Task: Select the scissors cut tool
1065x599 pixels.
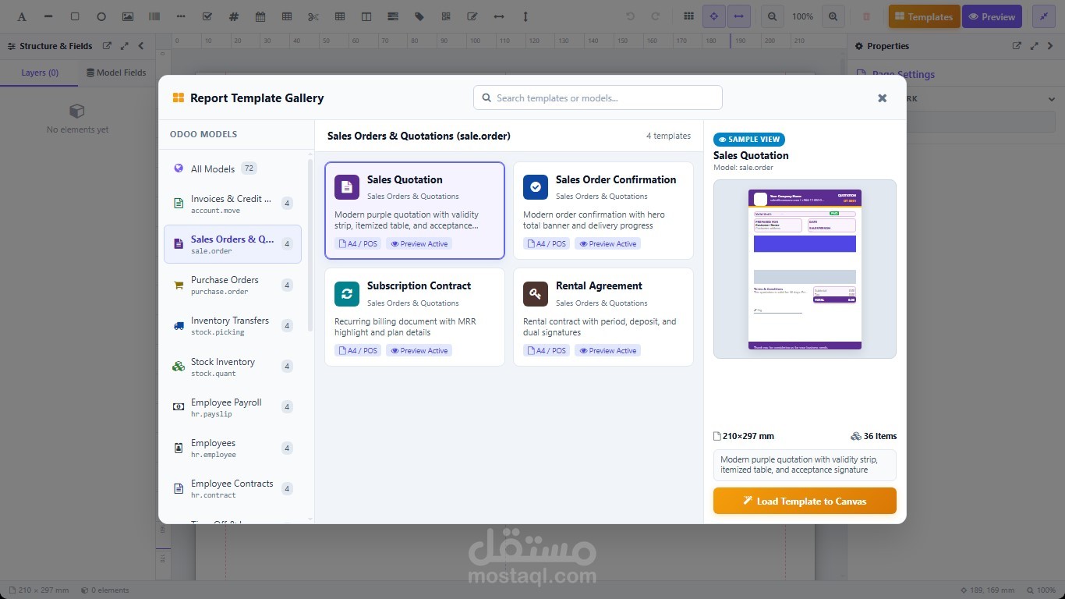Action: coord(313,16)
